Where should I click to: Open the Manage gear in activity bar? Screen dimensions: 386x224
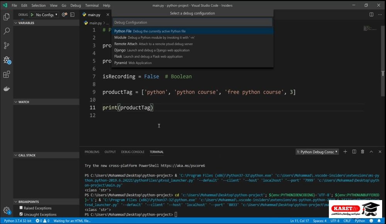coord(7,210)
